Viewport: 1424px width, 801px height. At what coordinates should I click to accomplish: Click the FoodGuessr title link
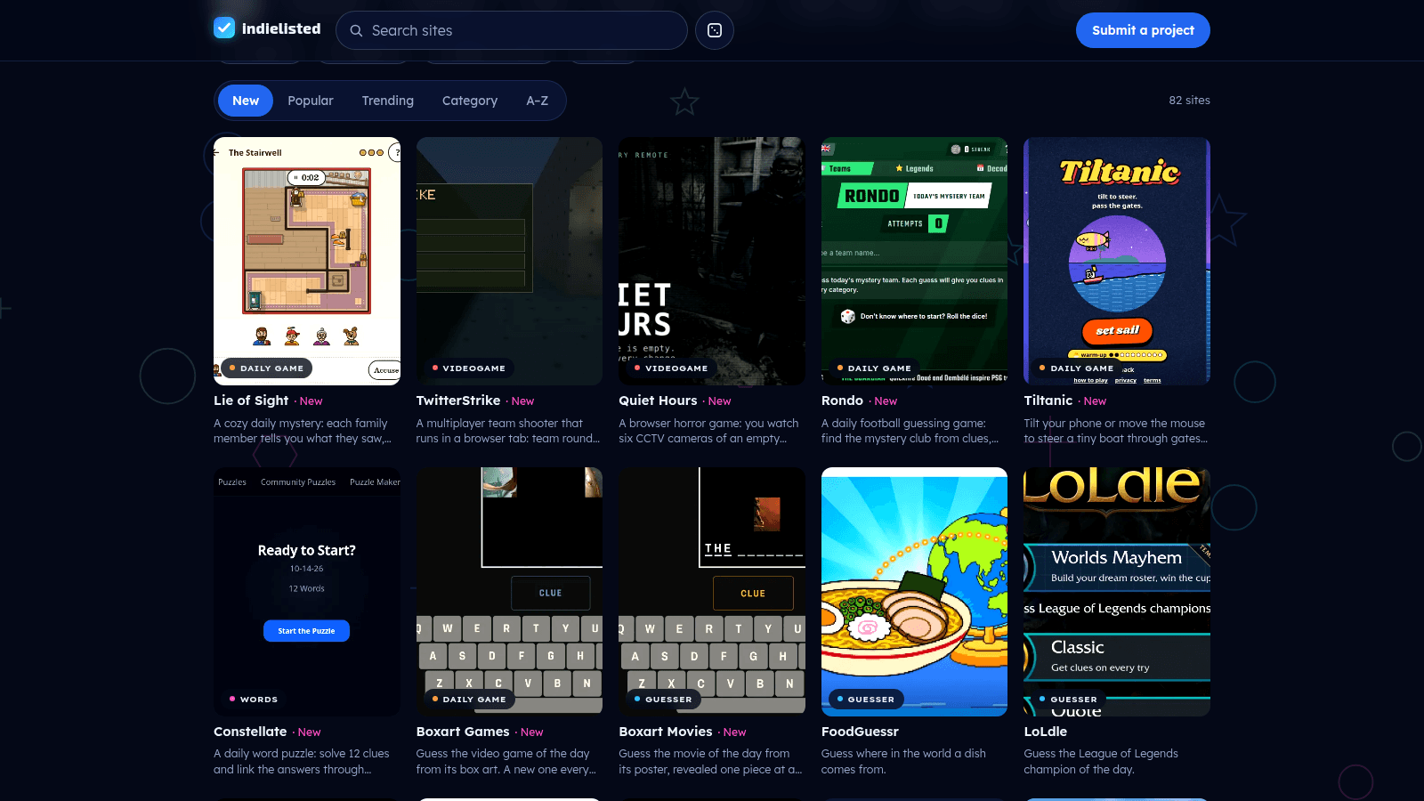tap(860, 732)
